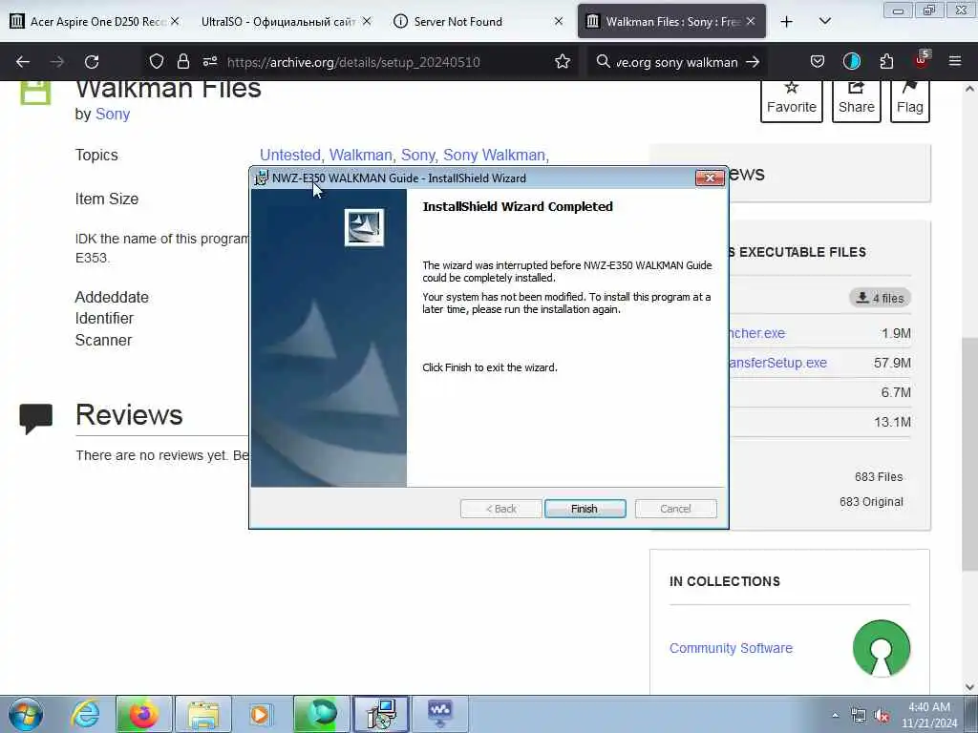Click the InstallShield logo image in wizard
978x733 pixels.
pyautogui.click(x=364, y=227)
